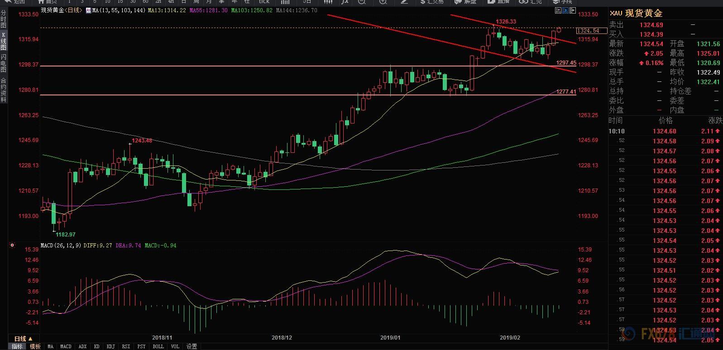Select the K线图 side tab
The width and height of the screenshot is (723, 350).
tap(3, 41)
